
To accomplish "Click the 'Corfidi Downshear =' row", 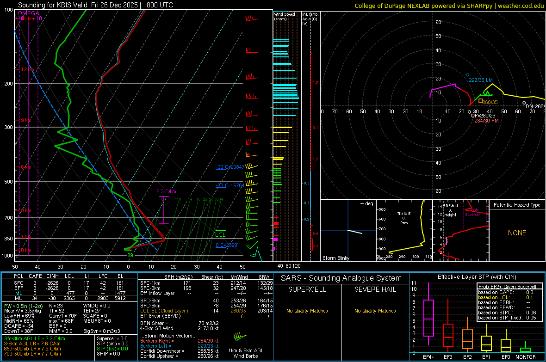I will click(180, 351).
